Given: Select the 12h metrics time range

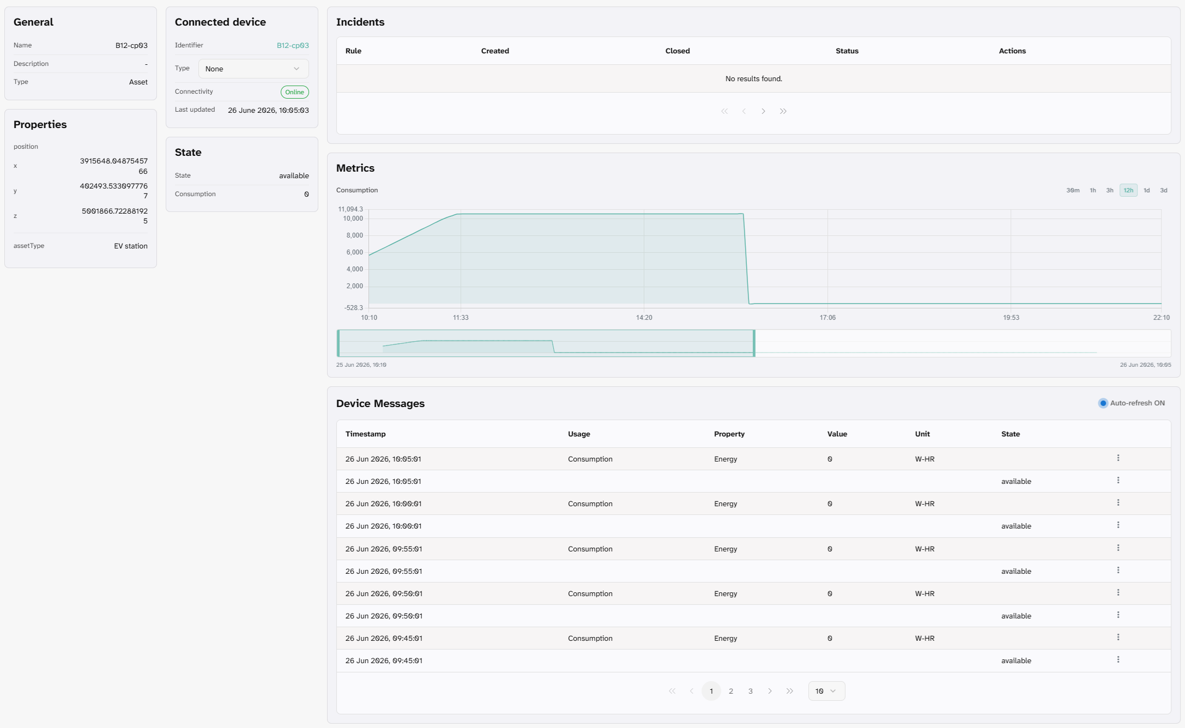Looking at the screenshot, I should [x=1128, y=190].
